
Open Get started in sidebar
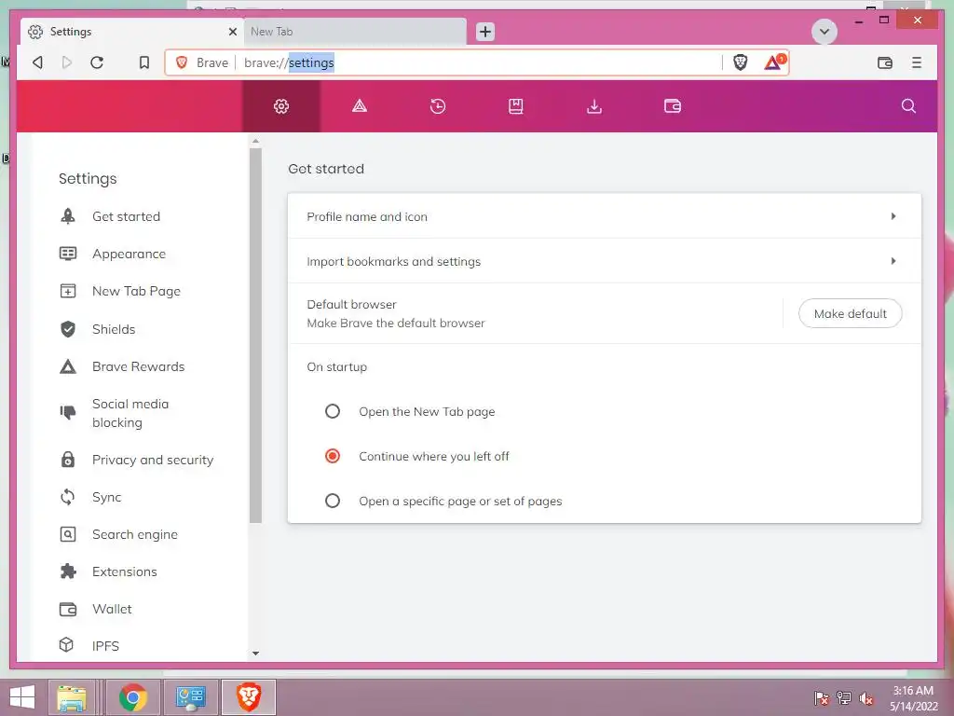[x=126, y=216]
